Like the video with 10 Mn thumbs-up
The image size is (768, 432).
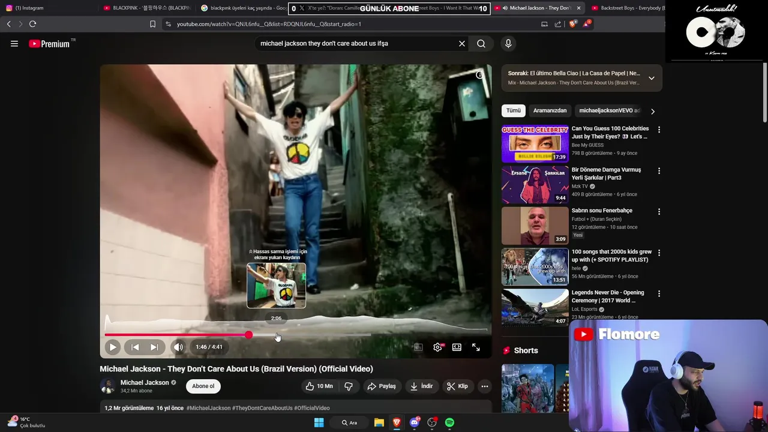319,386
